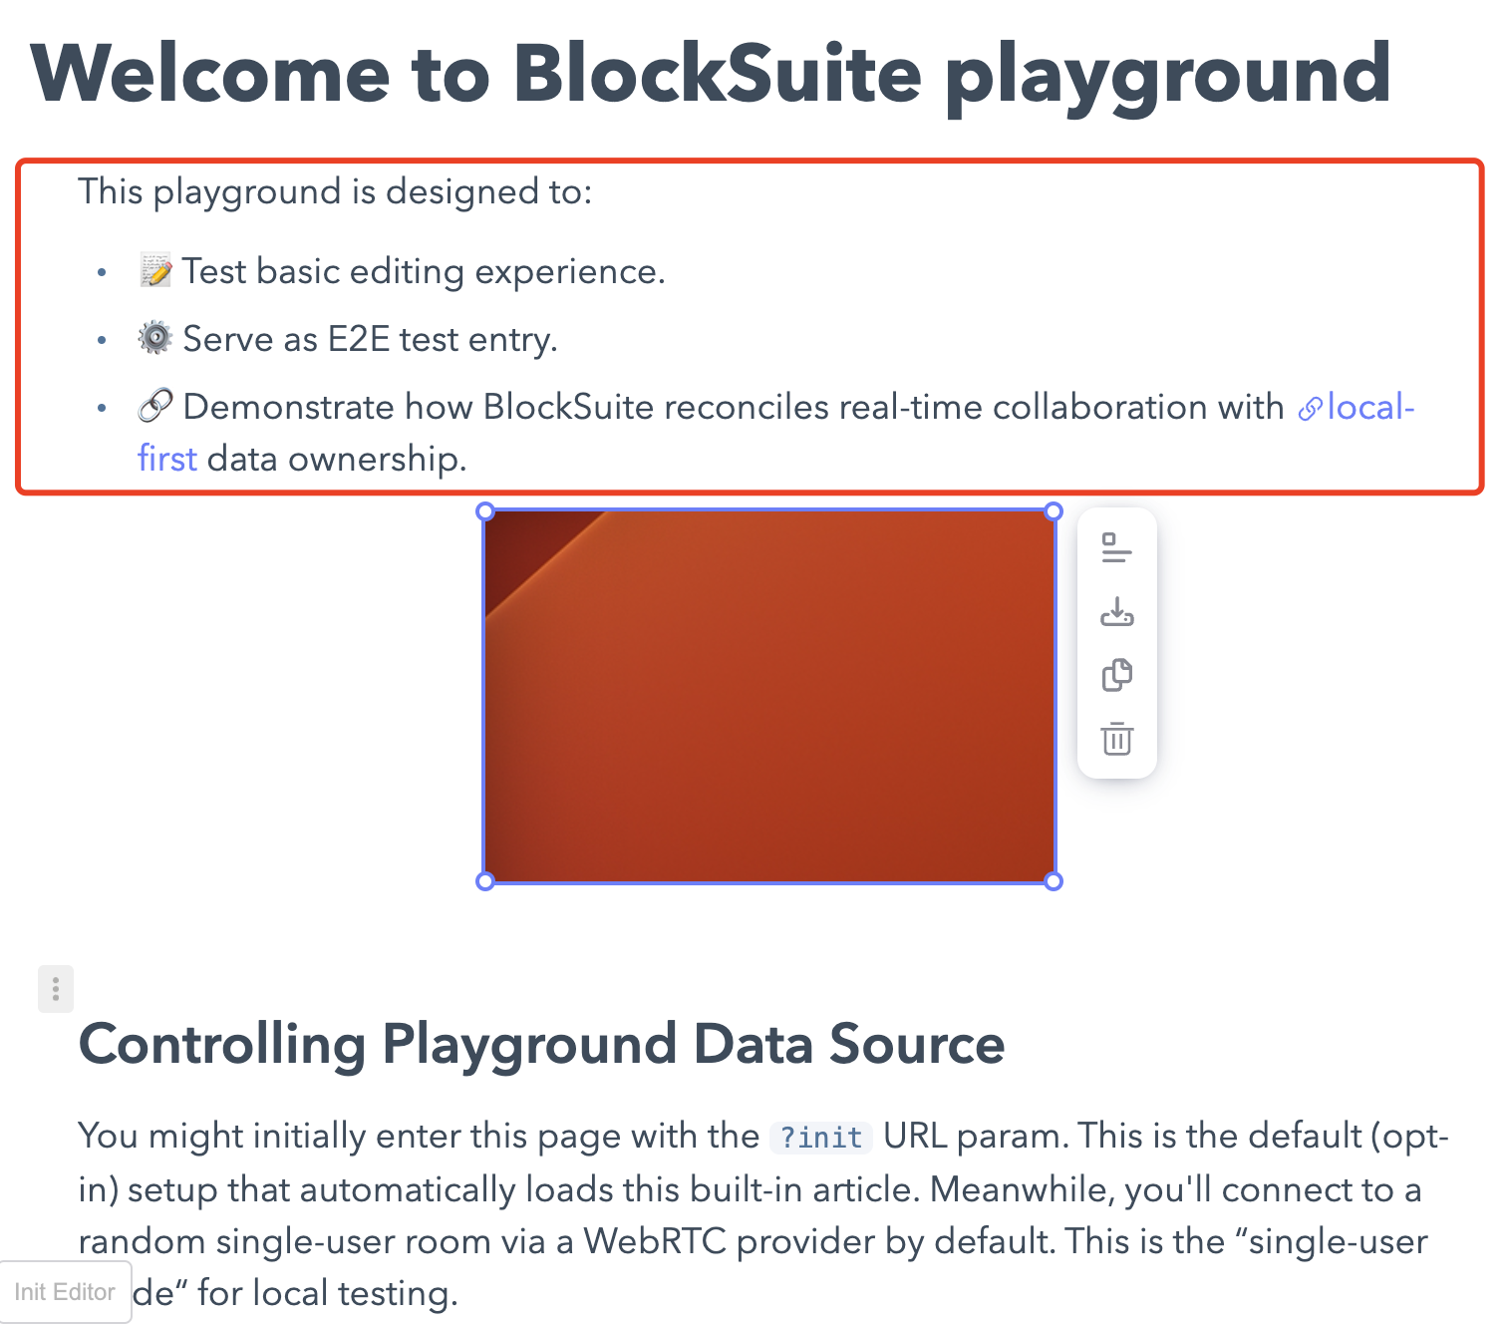Click the inline code snippet ?init

tap(819, 1137)
